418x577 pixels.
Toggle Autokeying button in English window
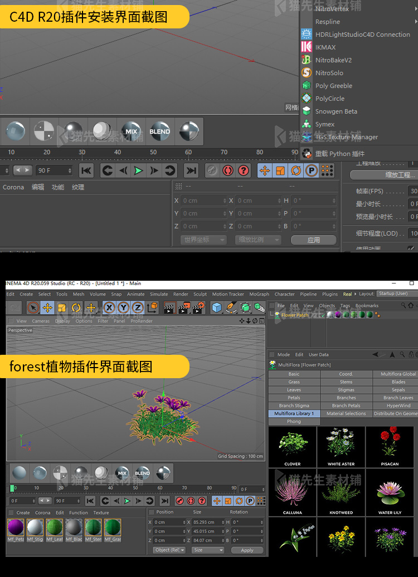[191, 501]
